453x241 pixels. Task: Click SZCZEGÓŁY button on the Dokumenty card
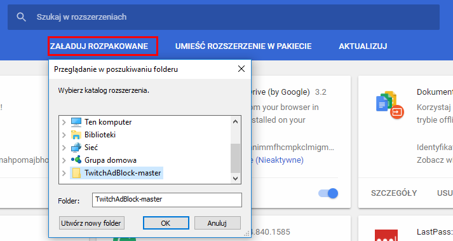394,193
